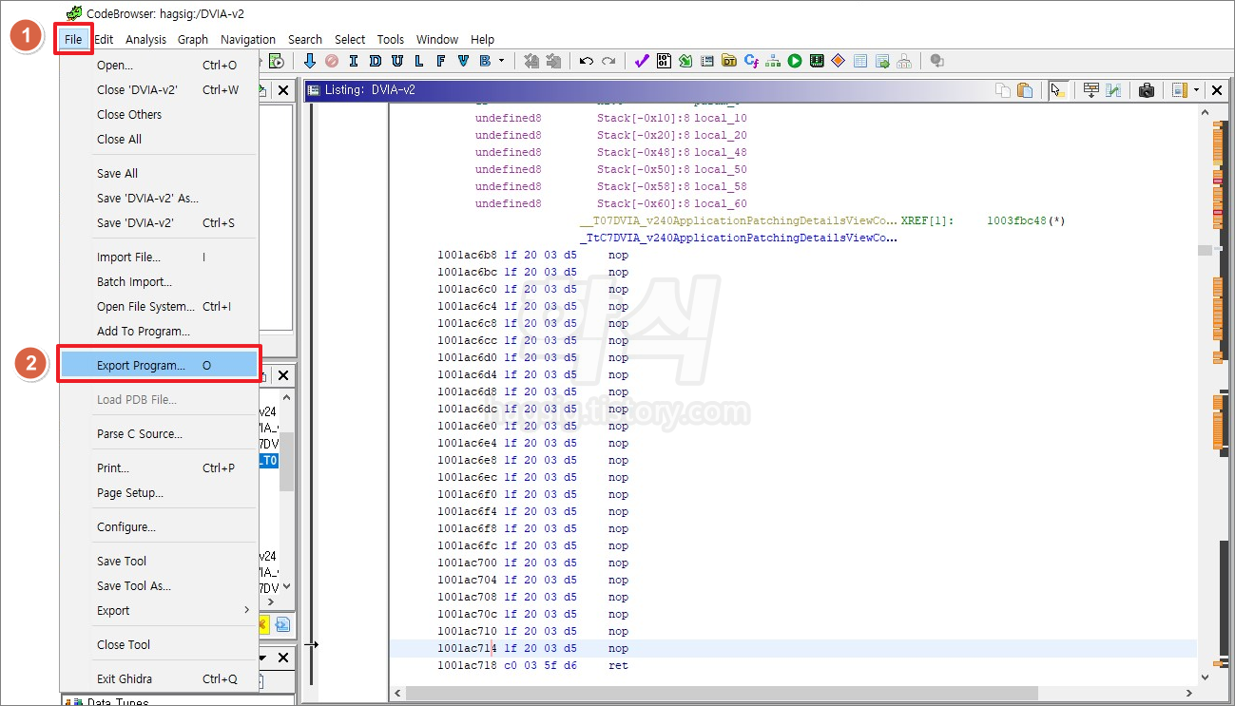
Task: Click the ret instruction at 1001ac718
Action: tap(618, 665)
